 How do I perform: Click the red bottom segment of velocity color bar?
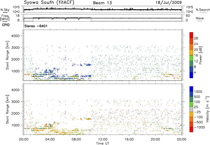(x=191, y=130)
